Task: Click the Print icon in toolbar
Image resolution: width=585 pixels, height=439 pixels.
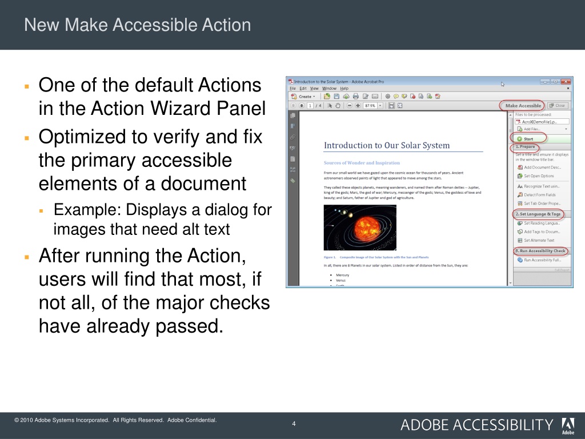Action: tap(356, 96)
